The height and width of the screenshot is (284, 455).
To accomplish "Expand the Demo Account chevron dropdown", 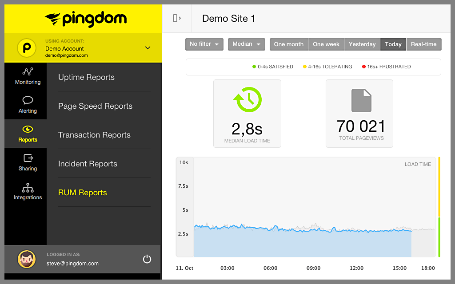I will [148, 48].
